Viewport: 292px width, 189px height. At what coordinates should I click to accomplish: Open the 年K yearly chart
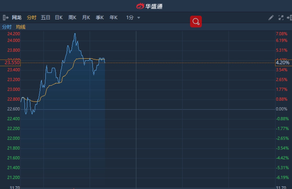pyautogui.click(x=113, y=18)
